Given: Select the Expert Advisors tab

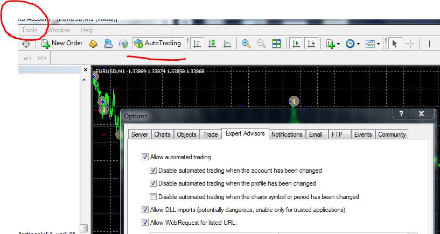Looking at the screenshot, I should pos(245,133).
